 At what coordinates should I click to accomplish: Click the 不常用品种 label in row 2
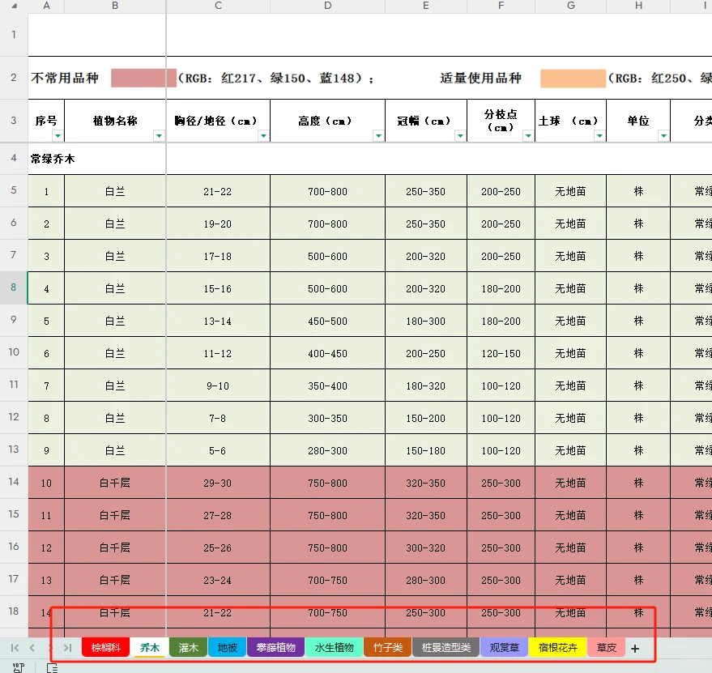[x=65, y=78]
